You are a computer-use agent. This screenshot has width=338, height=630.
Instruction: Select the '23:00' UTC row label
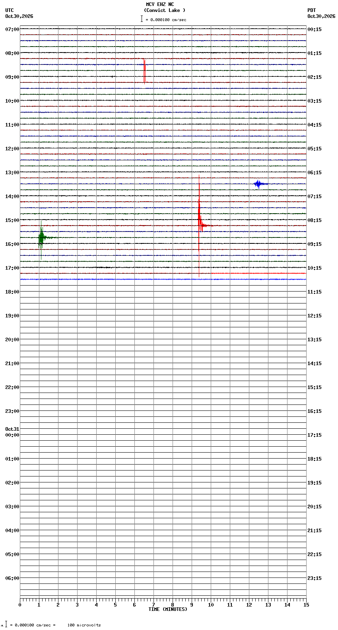12,411
